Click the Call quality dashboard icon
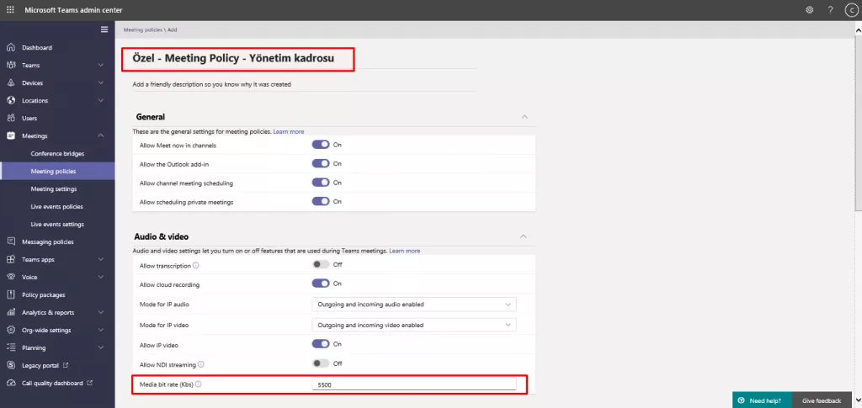The image size is (862, 408). [11, 383]
